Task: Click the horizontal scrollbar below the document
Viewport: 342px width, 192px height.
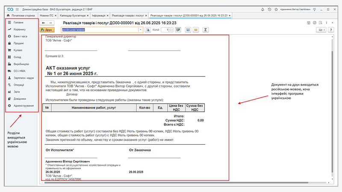Action: (176, 183)
